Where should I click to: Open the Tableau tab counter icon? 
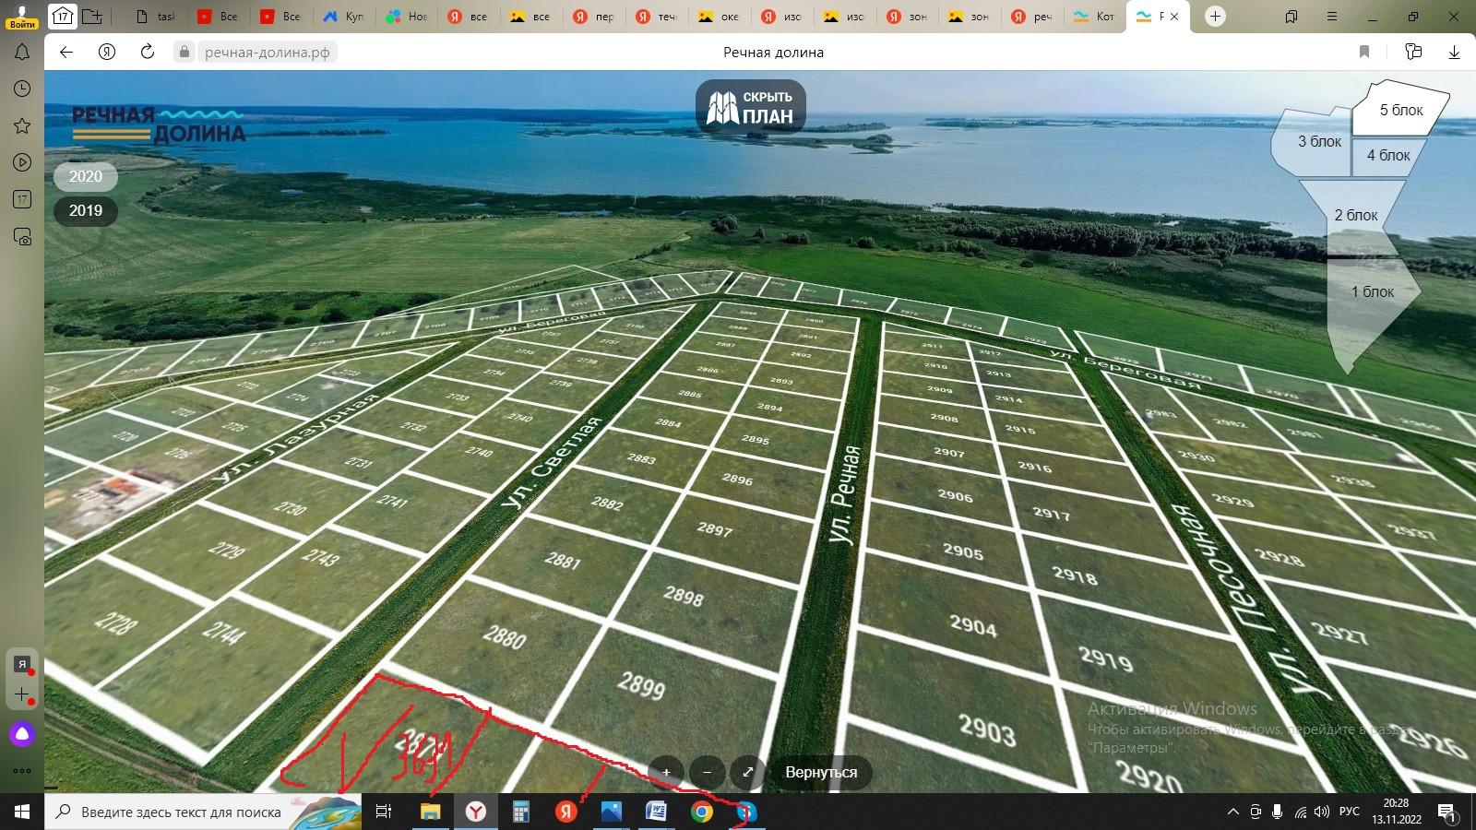pyautogui.click(x=62, y=16)
